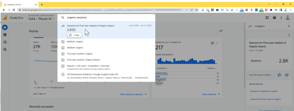This screenshot has width=294, height=111.
Task: Reload the page in browser
Action: pyautogui.click(x=14, y=10)
